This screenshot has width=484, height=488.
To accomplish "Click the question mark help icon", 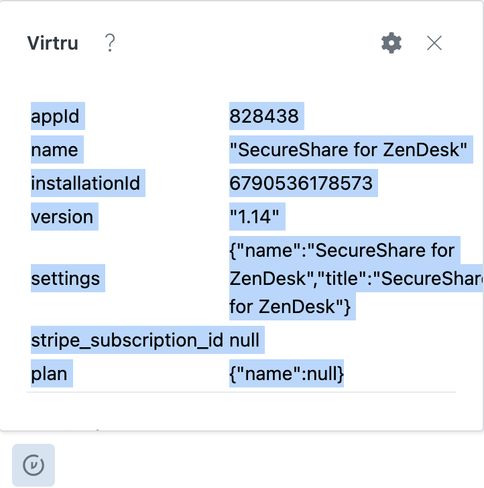I will (x=110, y=43).
